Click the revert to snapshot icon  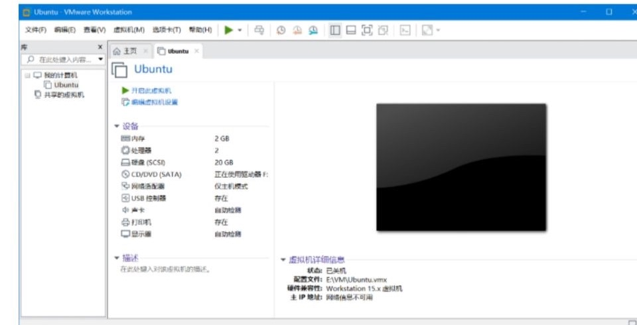(x=297, y=30)
